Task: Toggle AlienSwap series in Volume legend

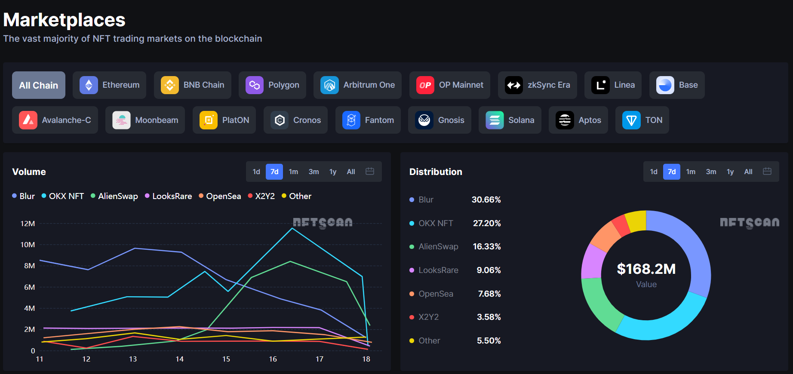Action: [114, 196]
